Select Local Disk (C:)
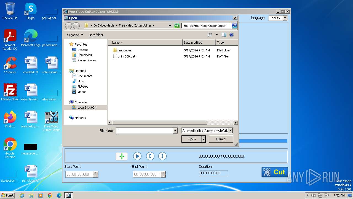Image resolution: width=353 pixels, height=199 pixels. [85, 108]
